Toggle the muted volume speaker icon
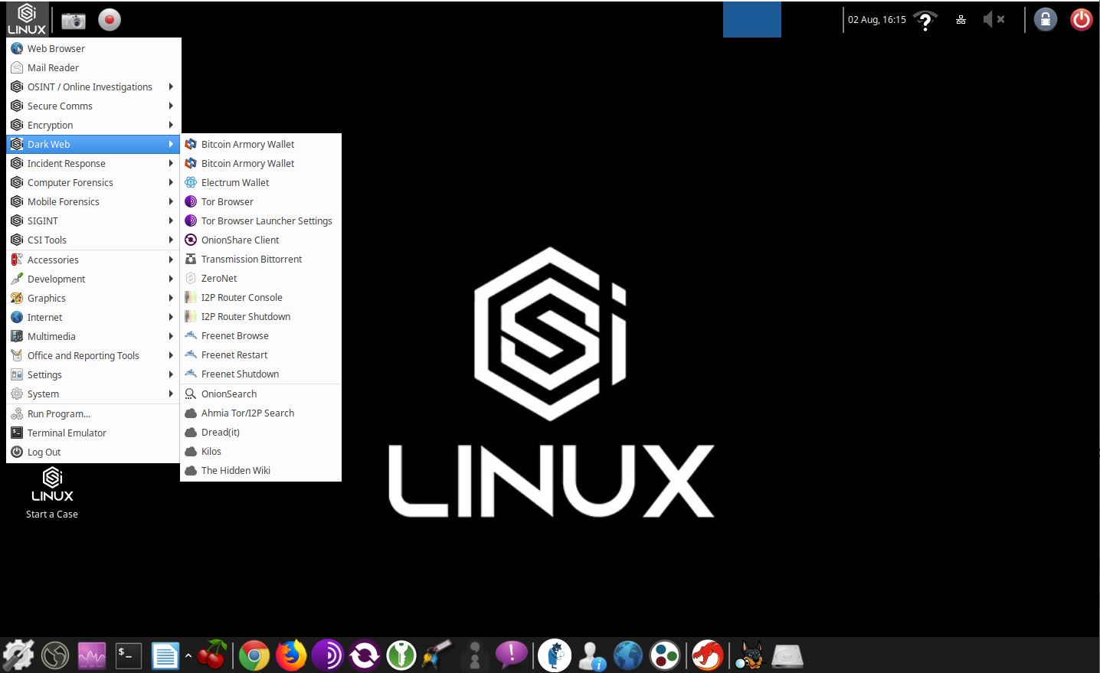The height and width of the screenshot is (673, 1100). pos(994,20)
